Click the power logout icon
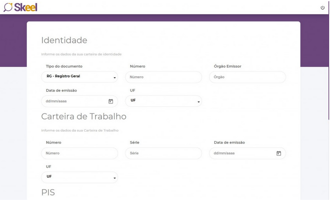332x206 pixels. tap(323, 8)
